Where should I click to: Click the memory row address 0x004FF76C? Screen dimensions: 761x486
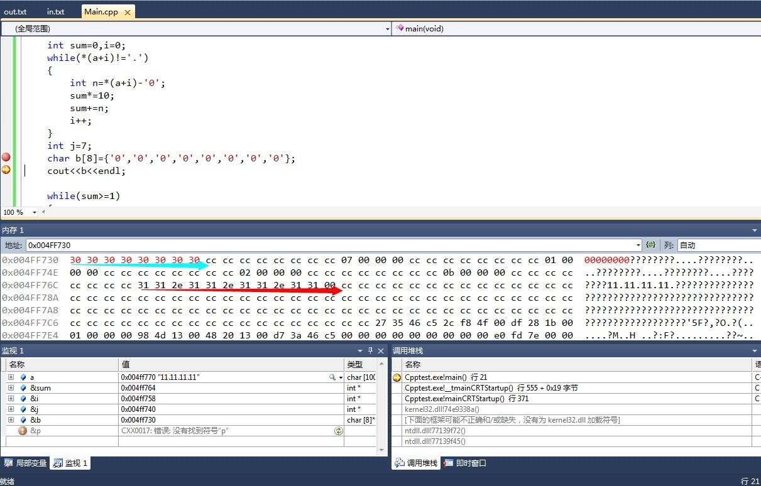tap(30, 285)
